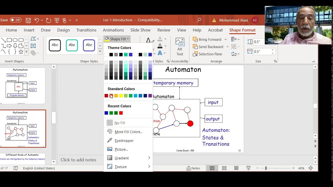Select the first Automaton slide thumbnail
The image size is (333, 187).
tap(23, 86)
